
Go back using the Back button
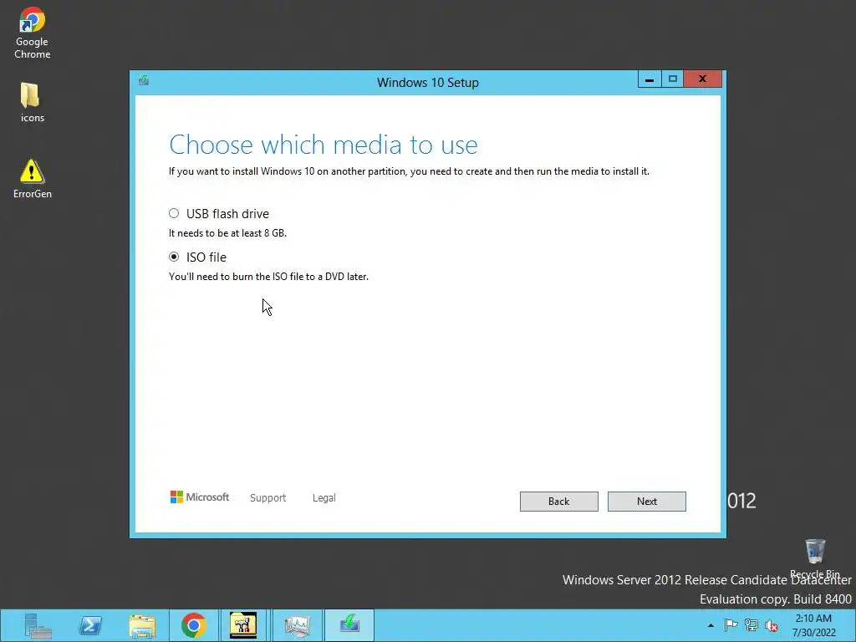(558, 502)
